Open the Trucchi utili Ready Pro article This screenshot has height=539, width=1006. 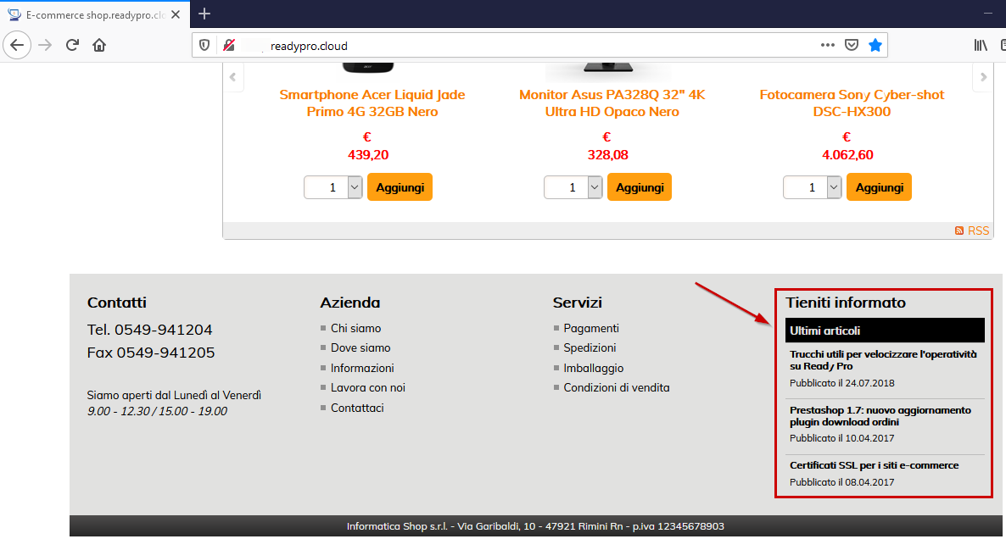[x=884, y=360]
